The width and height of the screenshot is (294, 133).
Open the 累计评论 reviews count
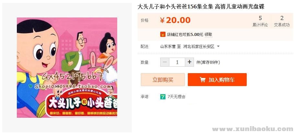[x=260, y=21]
